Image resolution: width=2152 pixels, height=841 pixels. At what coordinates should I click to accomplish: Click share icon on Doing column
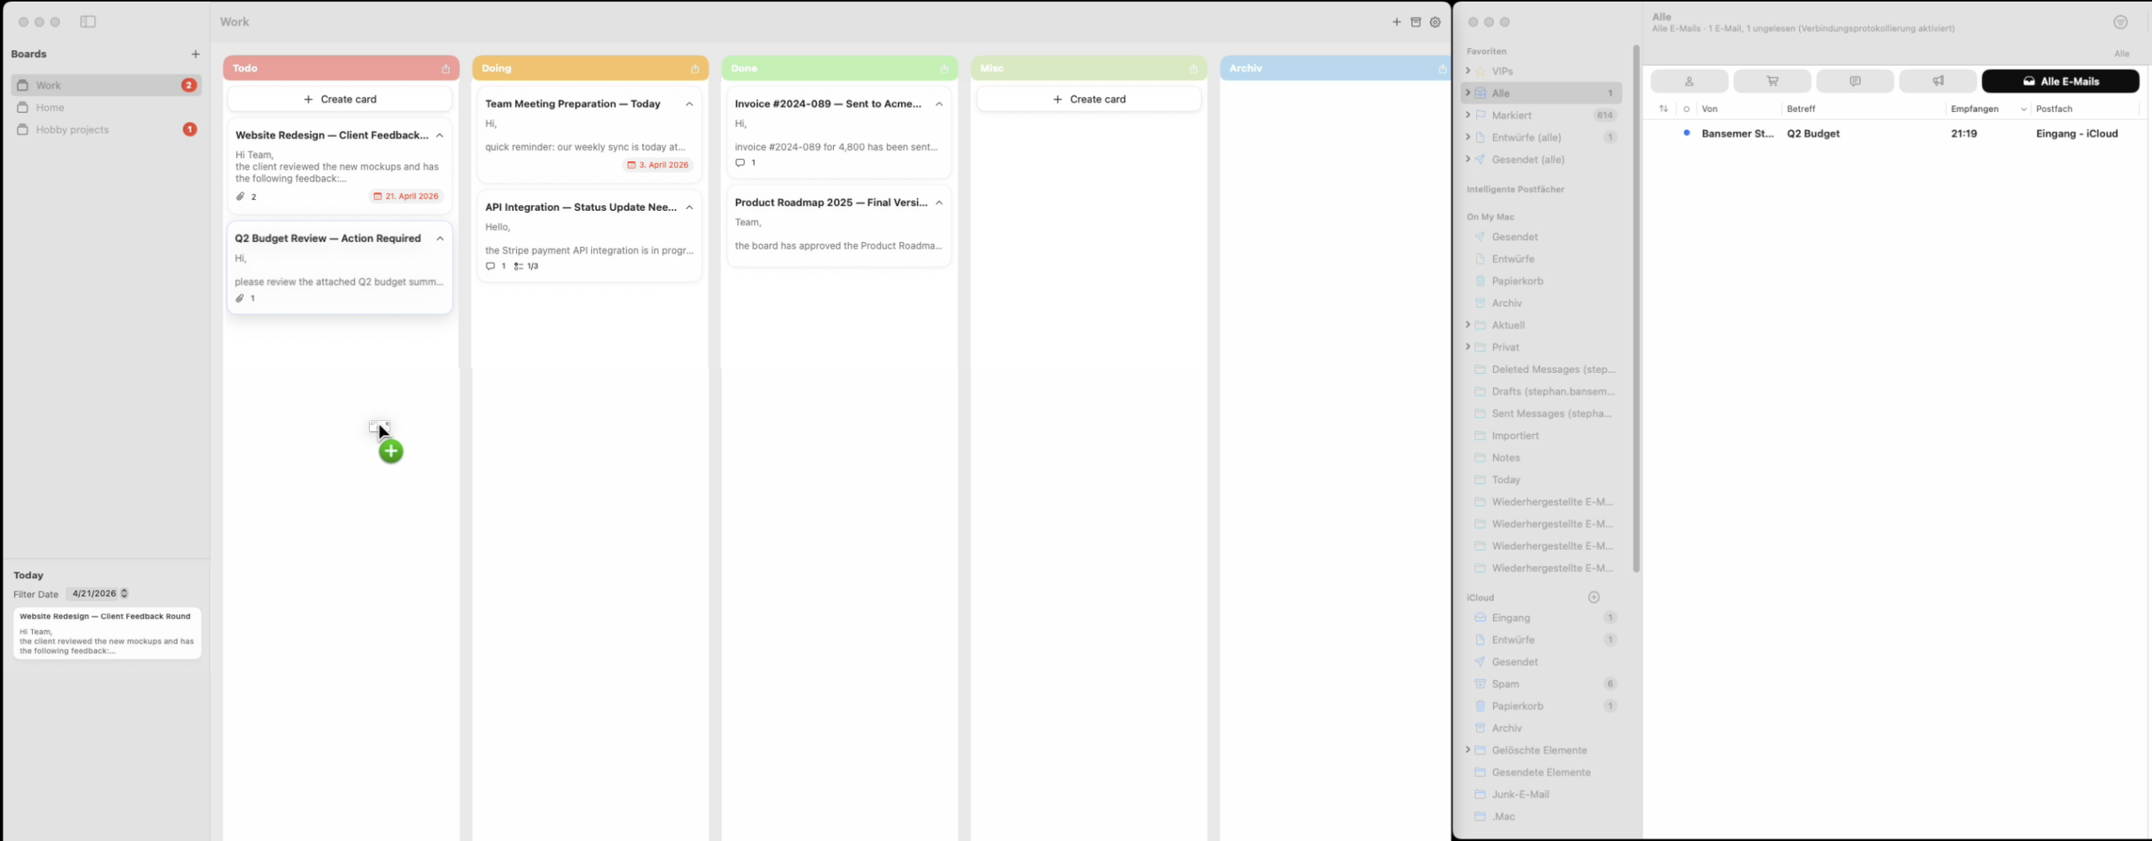[694, 69]
